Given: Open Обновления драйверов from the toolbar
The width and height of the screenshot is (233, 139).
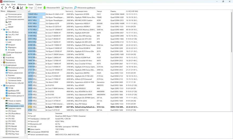Looking at the screenshot, I should (85, 8).
